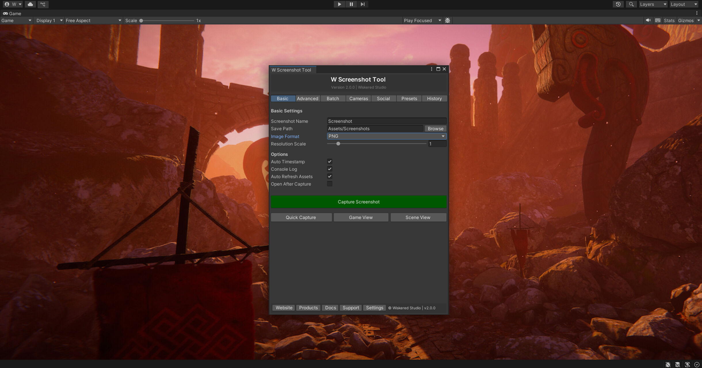
Task: Open the version control icon
Action: (x=43, y=4)
